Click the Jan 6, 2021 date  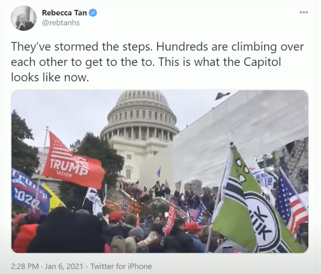tap(64, 266)
